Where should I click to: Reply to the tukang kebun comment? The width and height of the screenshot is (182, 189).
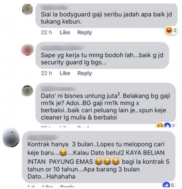pyautogui.click(x=85, y=32)
